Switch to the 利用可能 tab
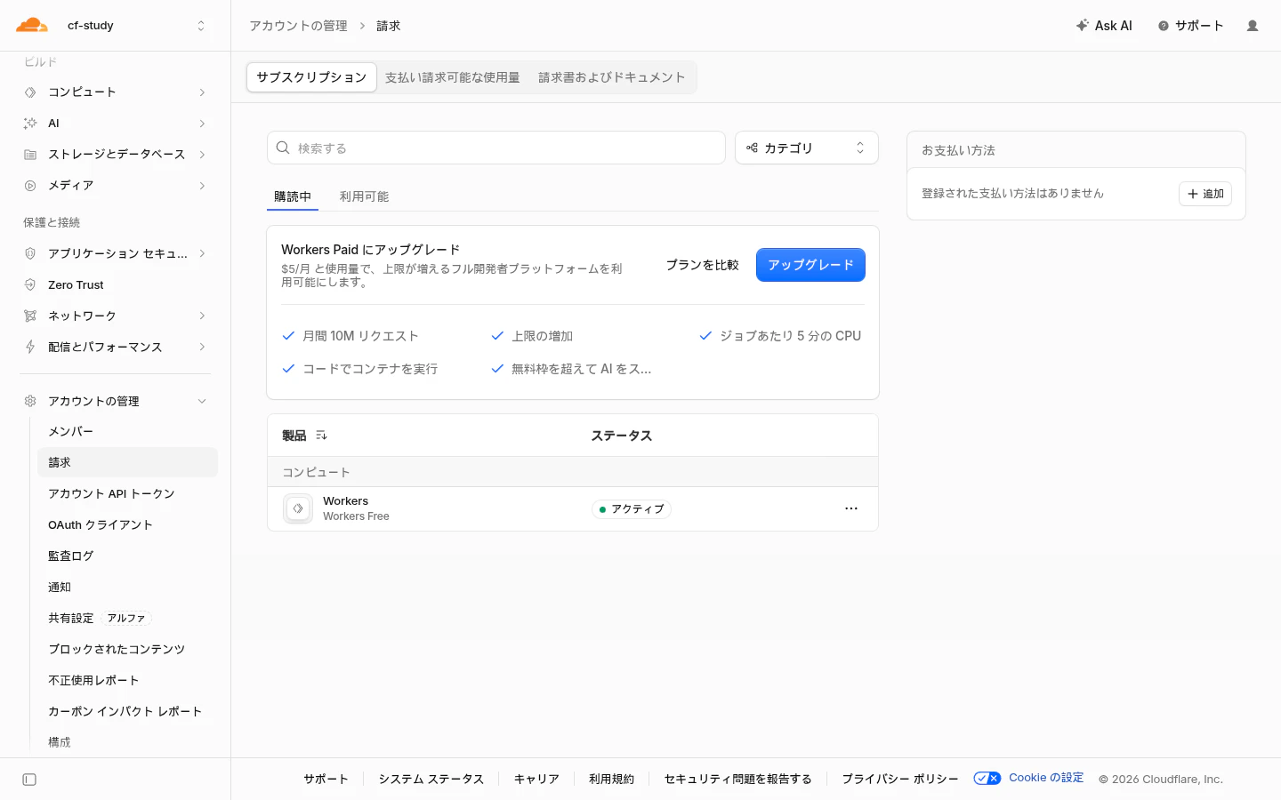 point(364,196)
